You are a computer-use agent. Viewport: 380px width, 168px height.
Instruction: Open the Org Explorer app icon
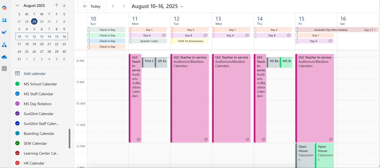pos(4,45)
